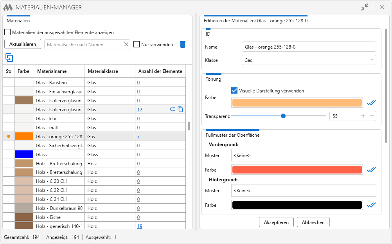Click the import materials icon below Aktualisieren
Viewport: 392px width, 244px height.
click(x=9, y=58)
